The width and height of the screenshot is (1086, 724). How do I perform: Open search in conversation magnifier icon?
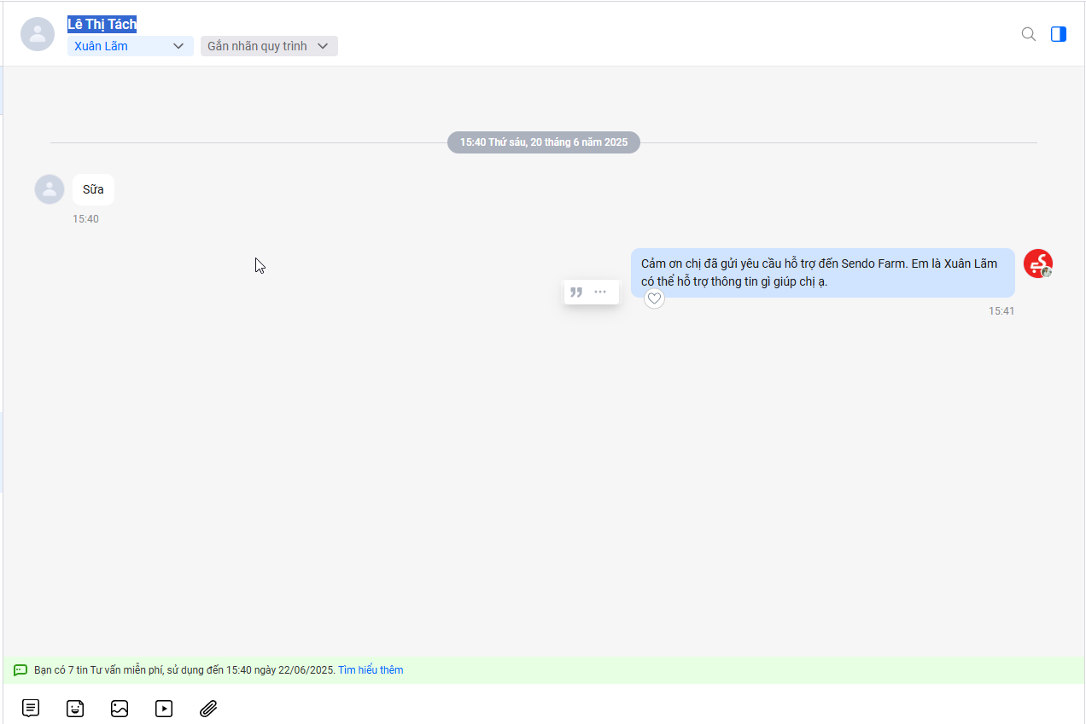(x=1029, y=34)
